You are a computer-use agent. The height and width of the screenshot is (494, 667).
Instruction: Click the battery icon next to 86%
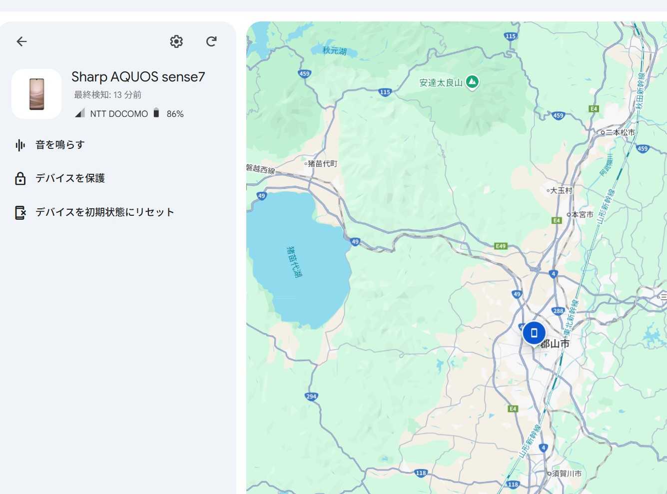pos(156,113)
